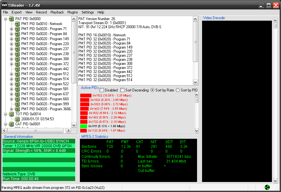Select the Program 84 PMT icon
The height and width of the screenshot is (192, 281).
point(17,34)
